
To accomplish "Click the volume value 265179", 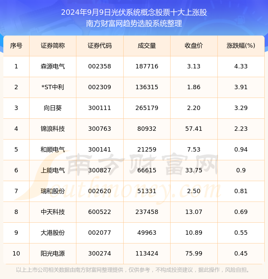I will tap(147, 108).
